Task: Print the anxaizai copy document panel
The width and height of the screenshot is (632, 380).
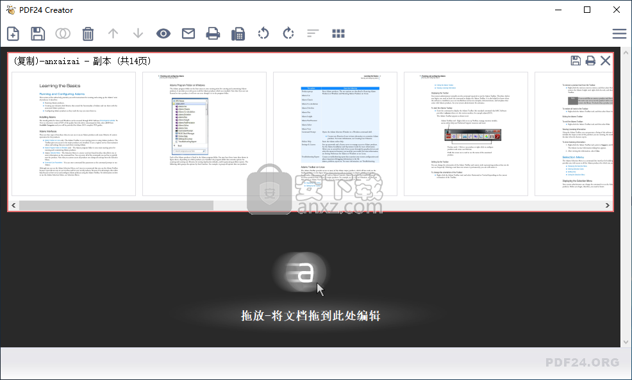Action: (590, 60)
